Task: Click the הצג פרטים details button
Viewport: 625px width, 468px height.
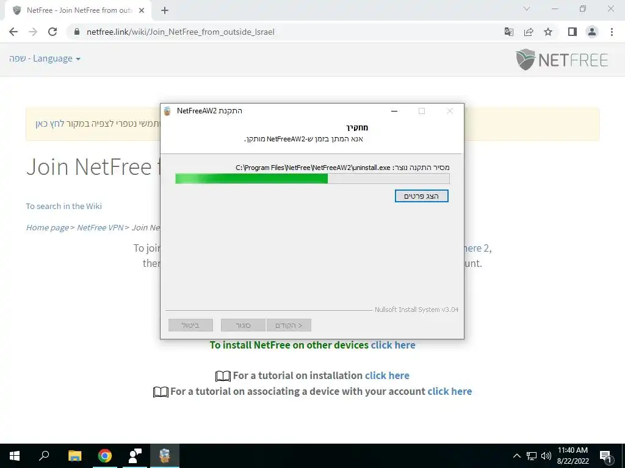Action: 421,196
